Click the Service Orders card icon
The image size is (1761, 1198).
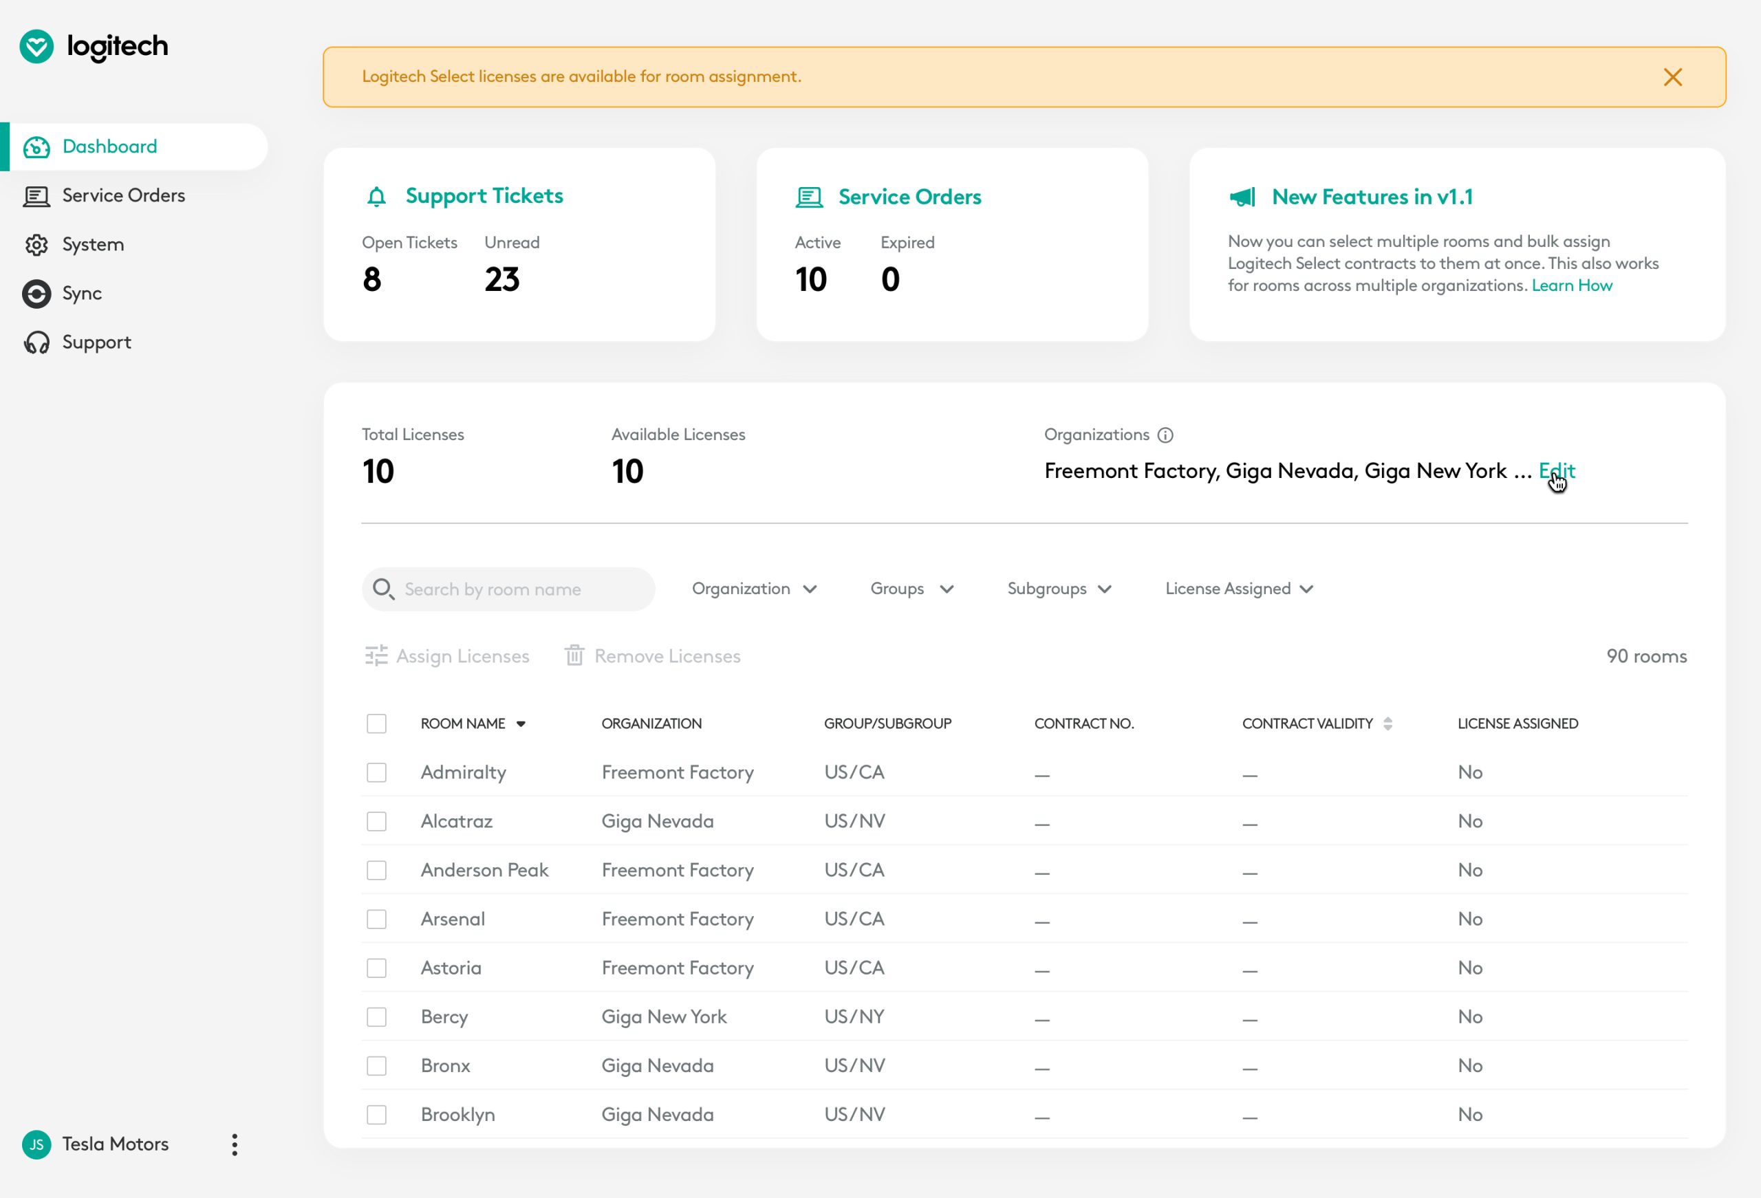(809, 198)
